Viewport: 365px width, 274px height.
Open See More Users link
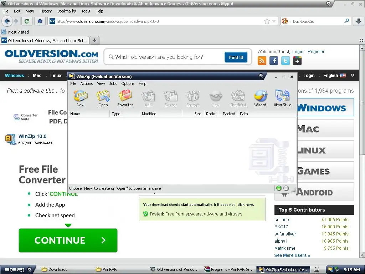pos(292,255)
